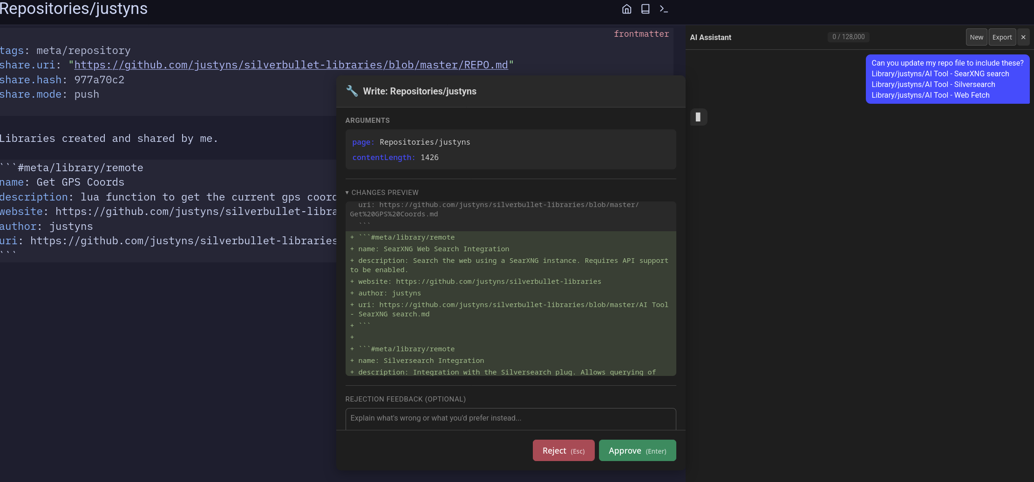Click the assistant loading indicator block
The width and height of the screenshot is (1034, 482).
[698, 117]
